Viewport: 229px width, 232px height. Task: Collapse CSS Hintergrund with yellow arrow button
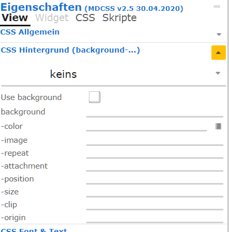(x=219, y=53)
